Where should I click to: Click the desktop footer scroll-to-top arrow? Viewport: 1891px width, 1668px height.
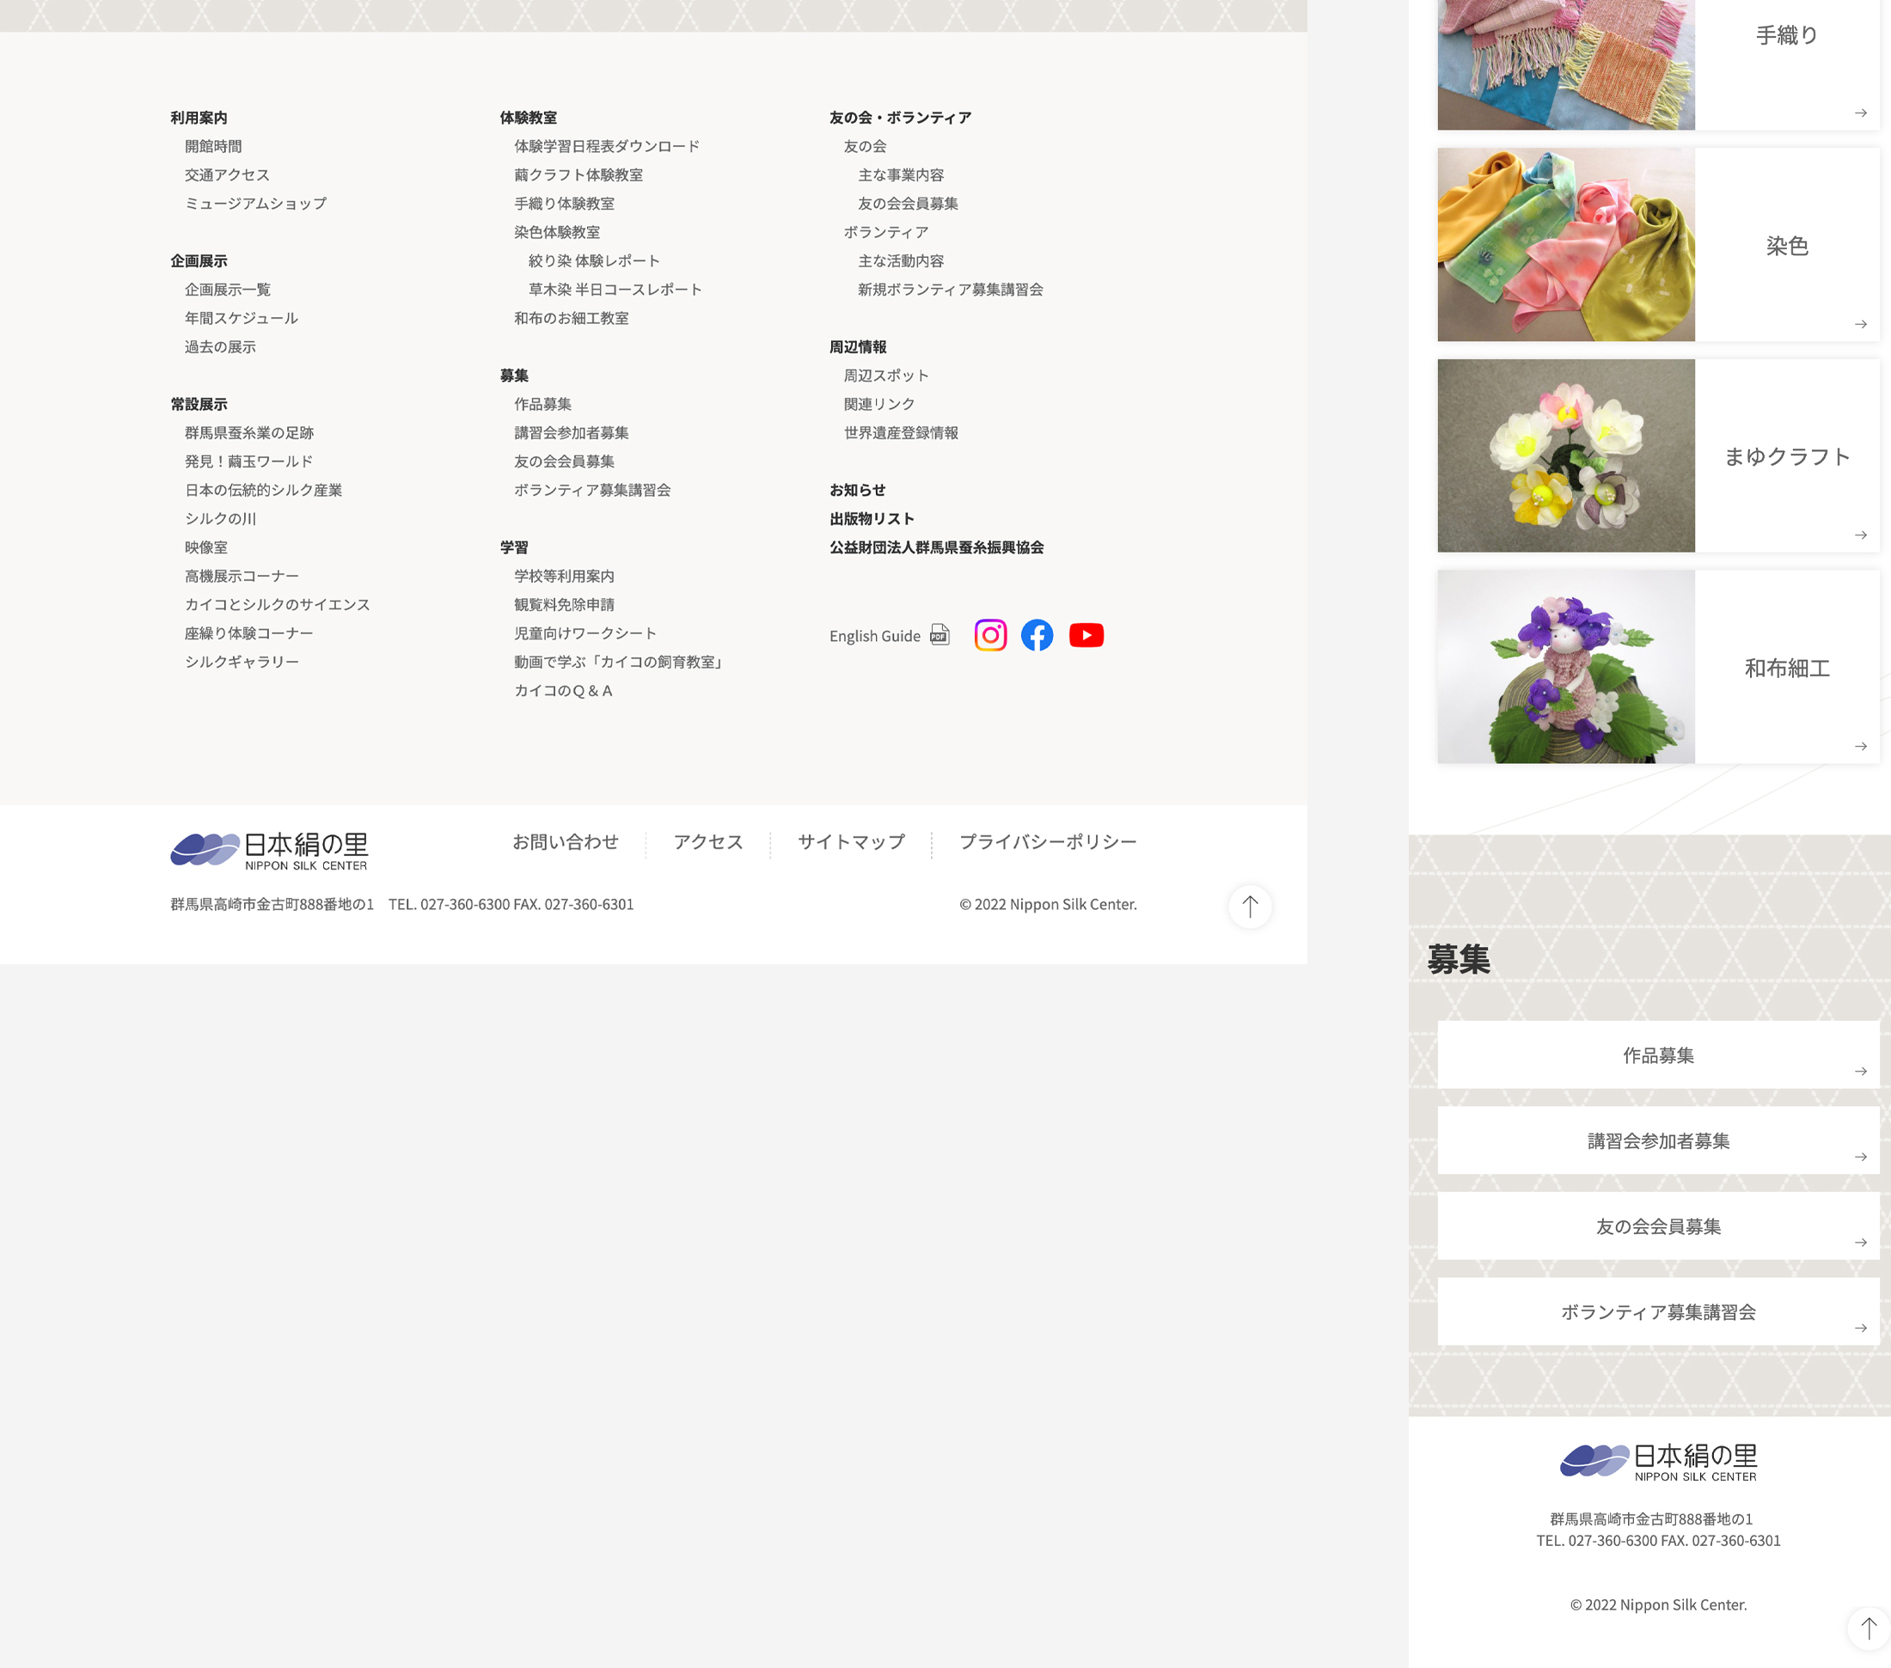coord(1250,907)
